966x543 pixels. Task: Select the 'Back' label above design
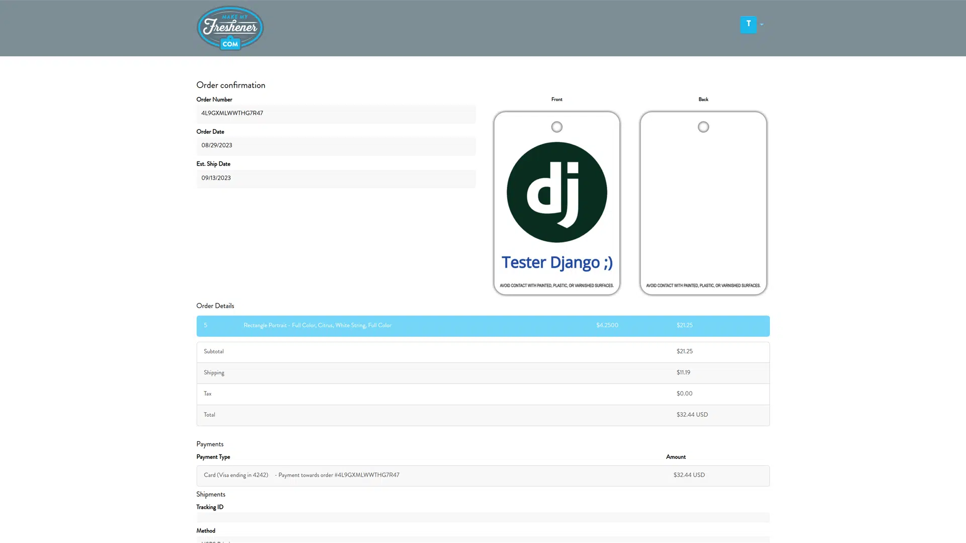click(x=703, y=100)
